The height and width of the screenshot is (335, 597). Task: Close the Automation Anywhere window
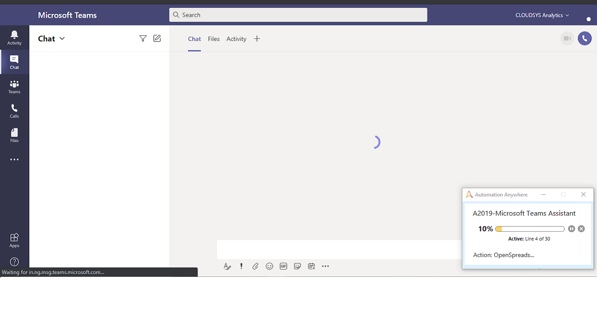pos(583,194)
